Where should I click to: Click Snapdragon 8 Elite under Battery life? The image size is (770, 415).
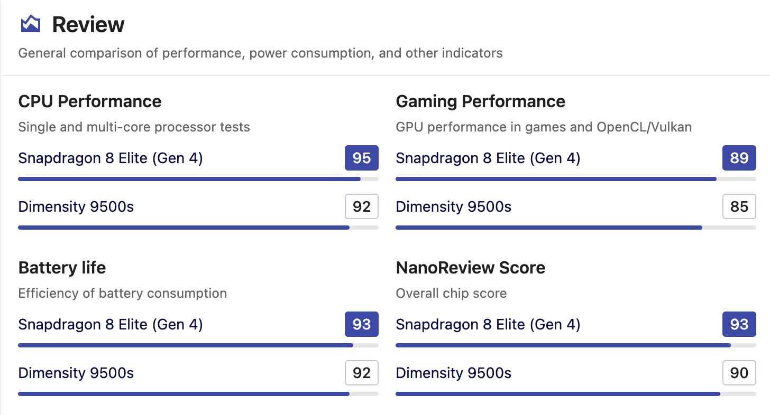click(111, 324)
